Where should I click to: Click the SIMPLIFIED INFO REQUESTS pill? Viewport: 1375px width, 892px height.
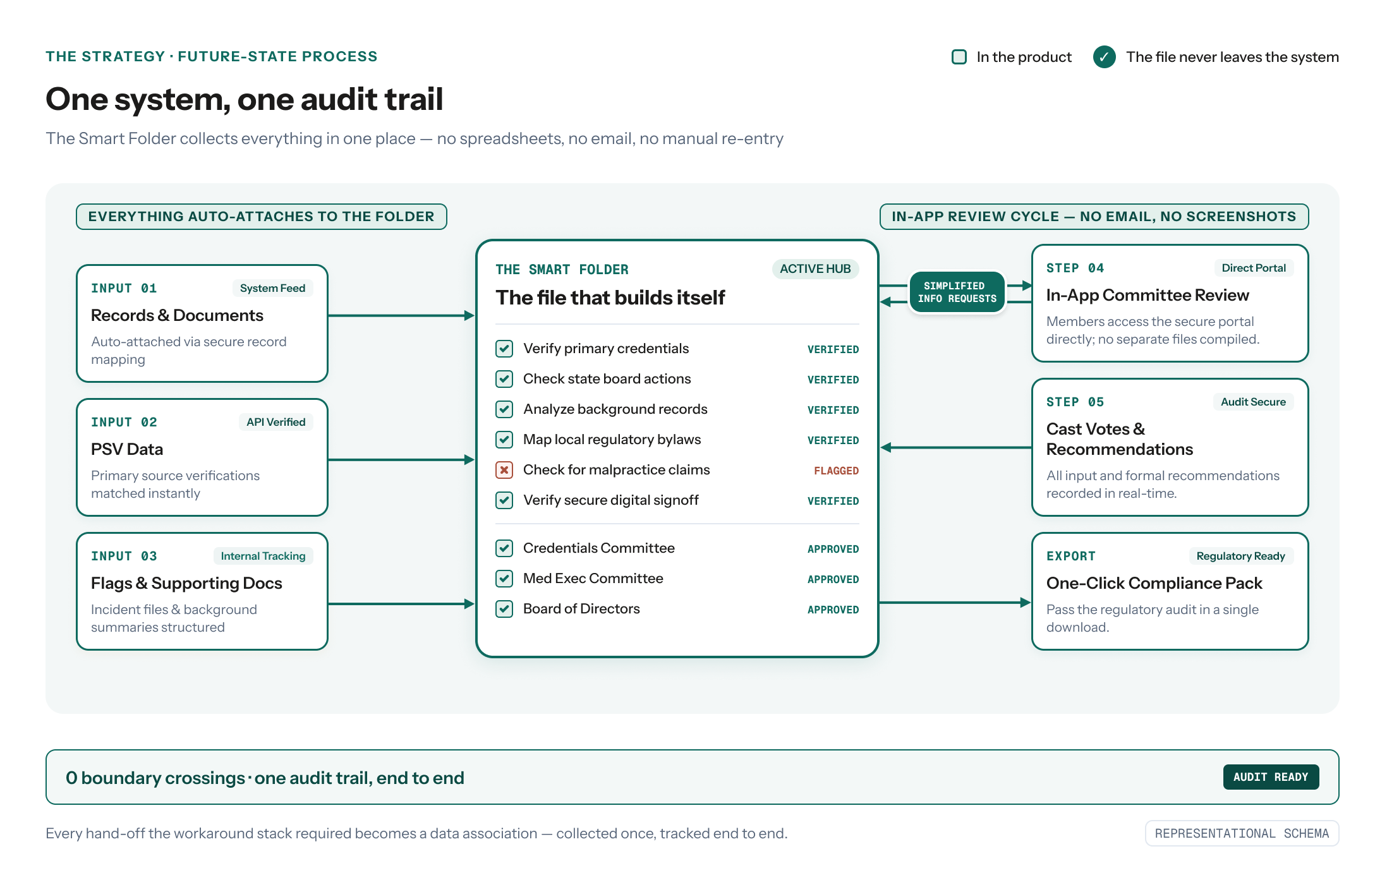tap(957, 292)
